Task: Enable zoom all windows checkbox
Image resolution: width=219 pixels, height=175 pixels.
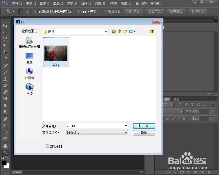Action: [x=78, y=11]
